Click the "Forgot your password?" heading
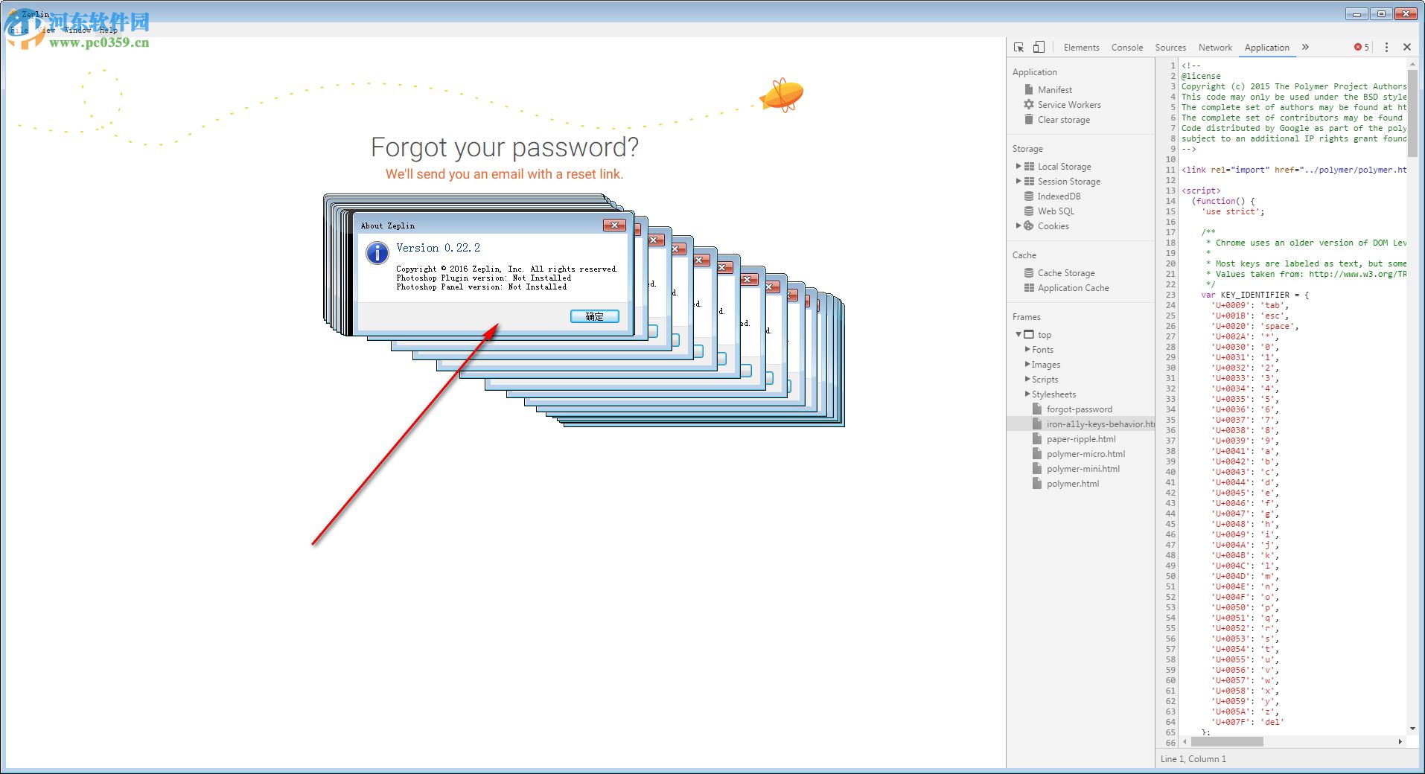1425x774 pixels. [x=505, y=147]
